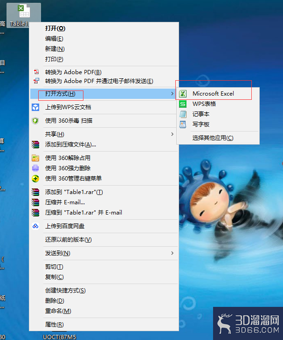This screenshot has height=340, width=283.
Task: Select 转换为 Adobe PDF 并通过电子邮件发送
Action: pos(104,81)
